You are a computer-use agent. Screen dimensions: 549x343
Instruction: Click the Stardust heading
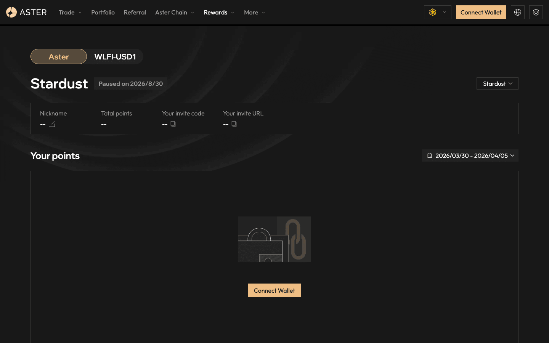click(59, 83)
